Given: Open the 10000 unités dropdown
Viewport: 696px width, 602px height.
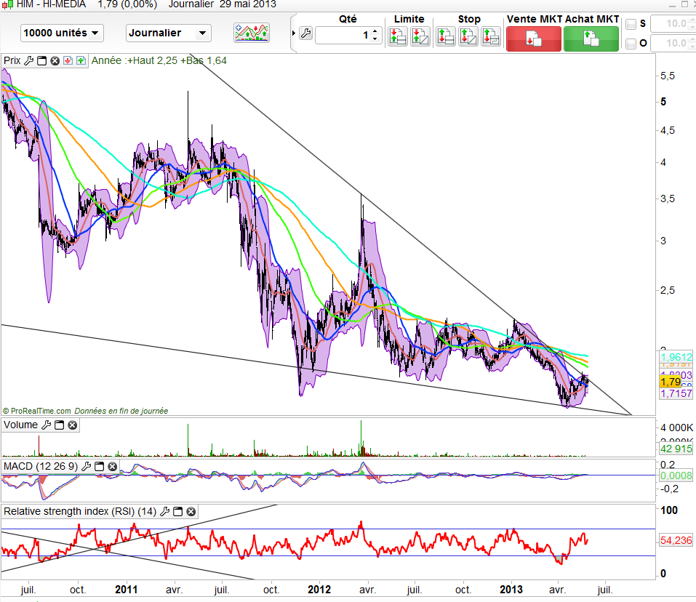Looking at the screenshot, I should pos(62,33).
